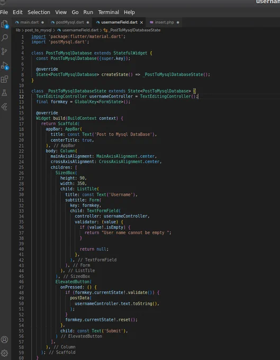Screen dimensions: 280x360
Task: Click the CrossAxisAlignment.center value
Action: pyautogui.click(x=129, y=161)
